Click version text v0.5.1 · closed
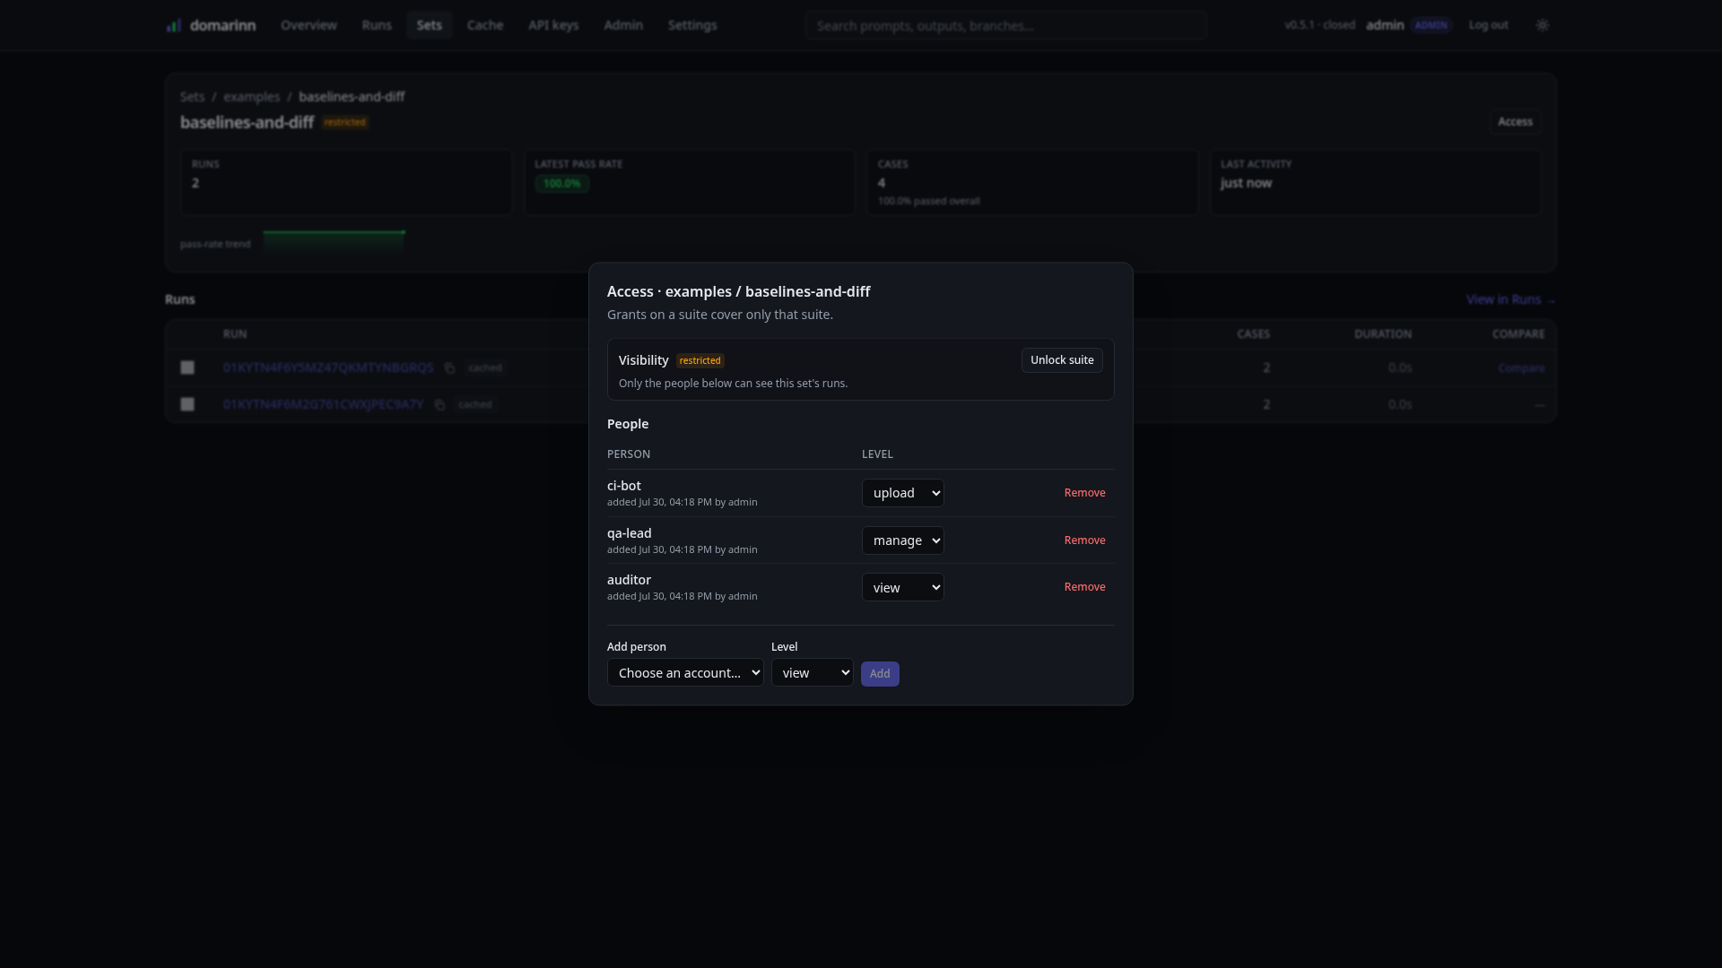 coord(1319,25)
